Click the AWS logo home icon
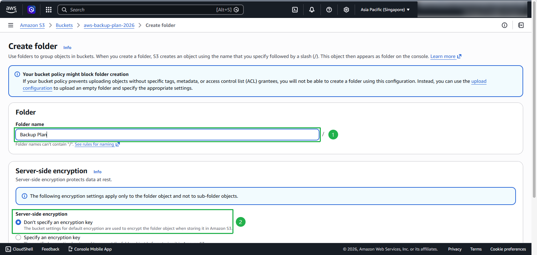537x255 pixels. 11,10
